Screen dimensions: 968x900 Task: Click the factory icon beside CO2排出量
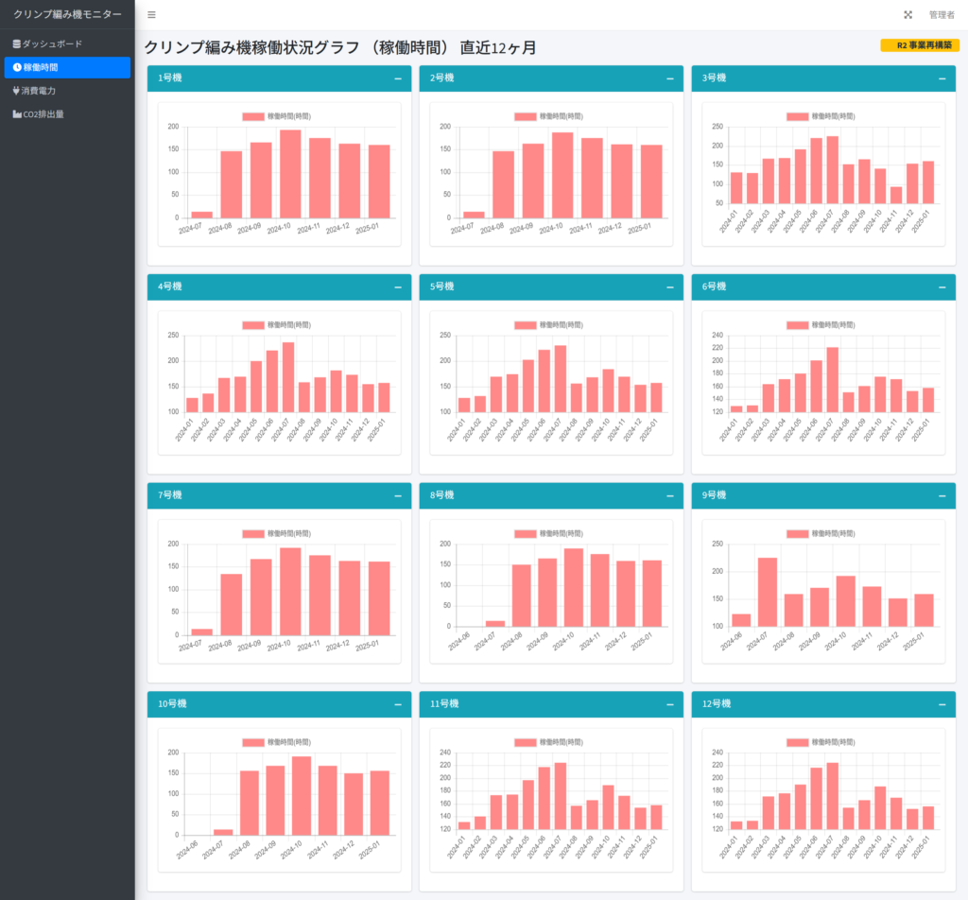pyautogui.click(x=17, y=114)
